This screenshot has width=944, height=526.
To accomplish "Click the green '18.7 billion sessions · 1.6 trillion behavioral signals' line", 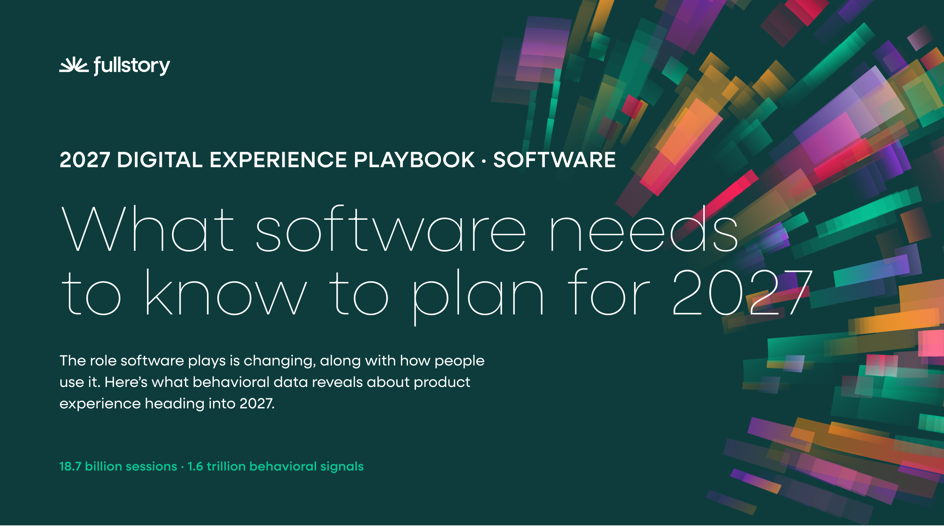I will [211, 466].
